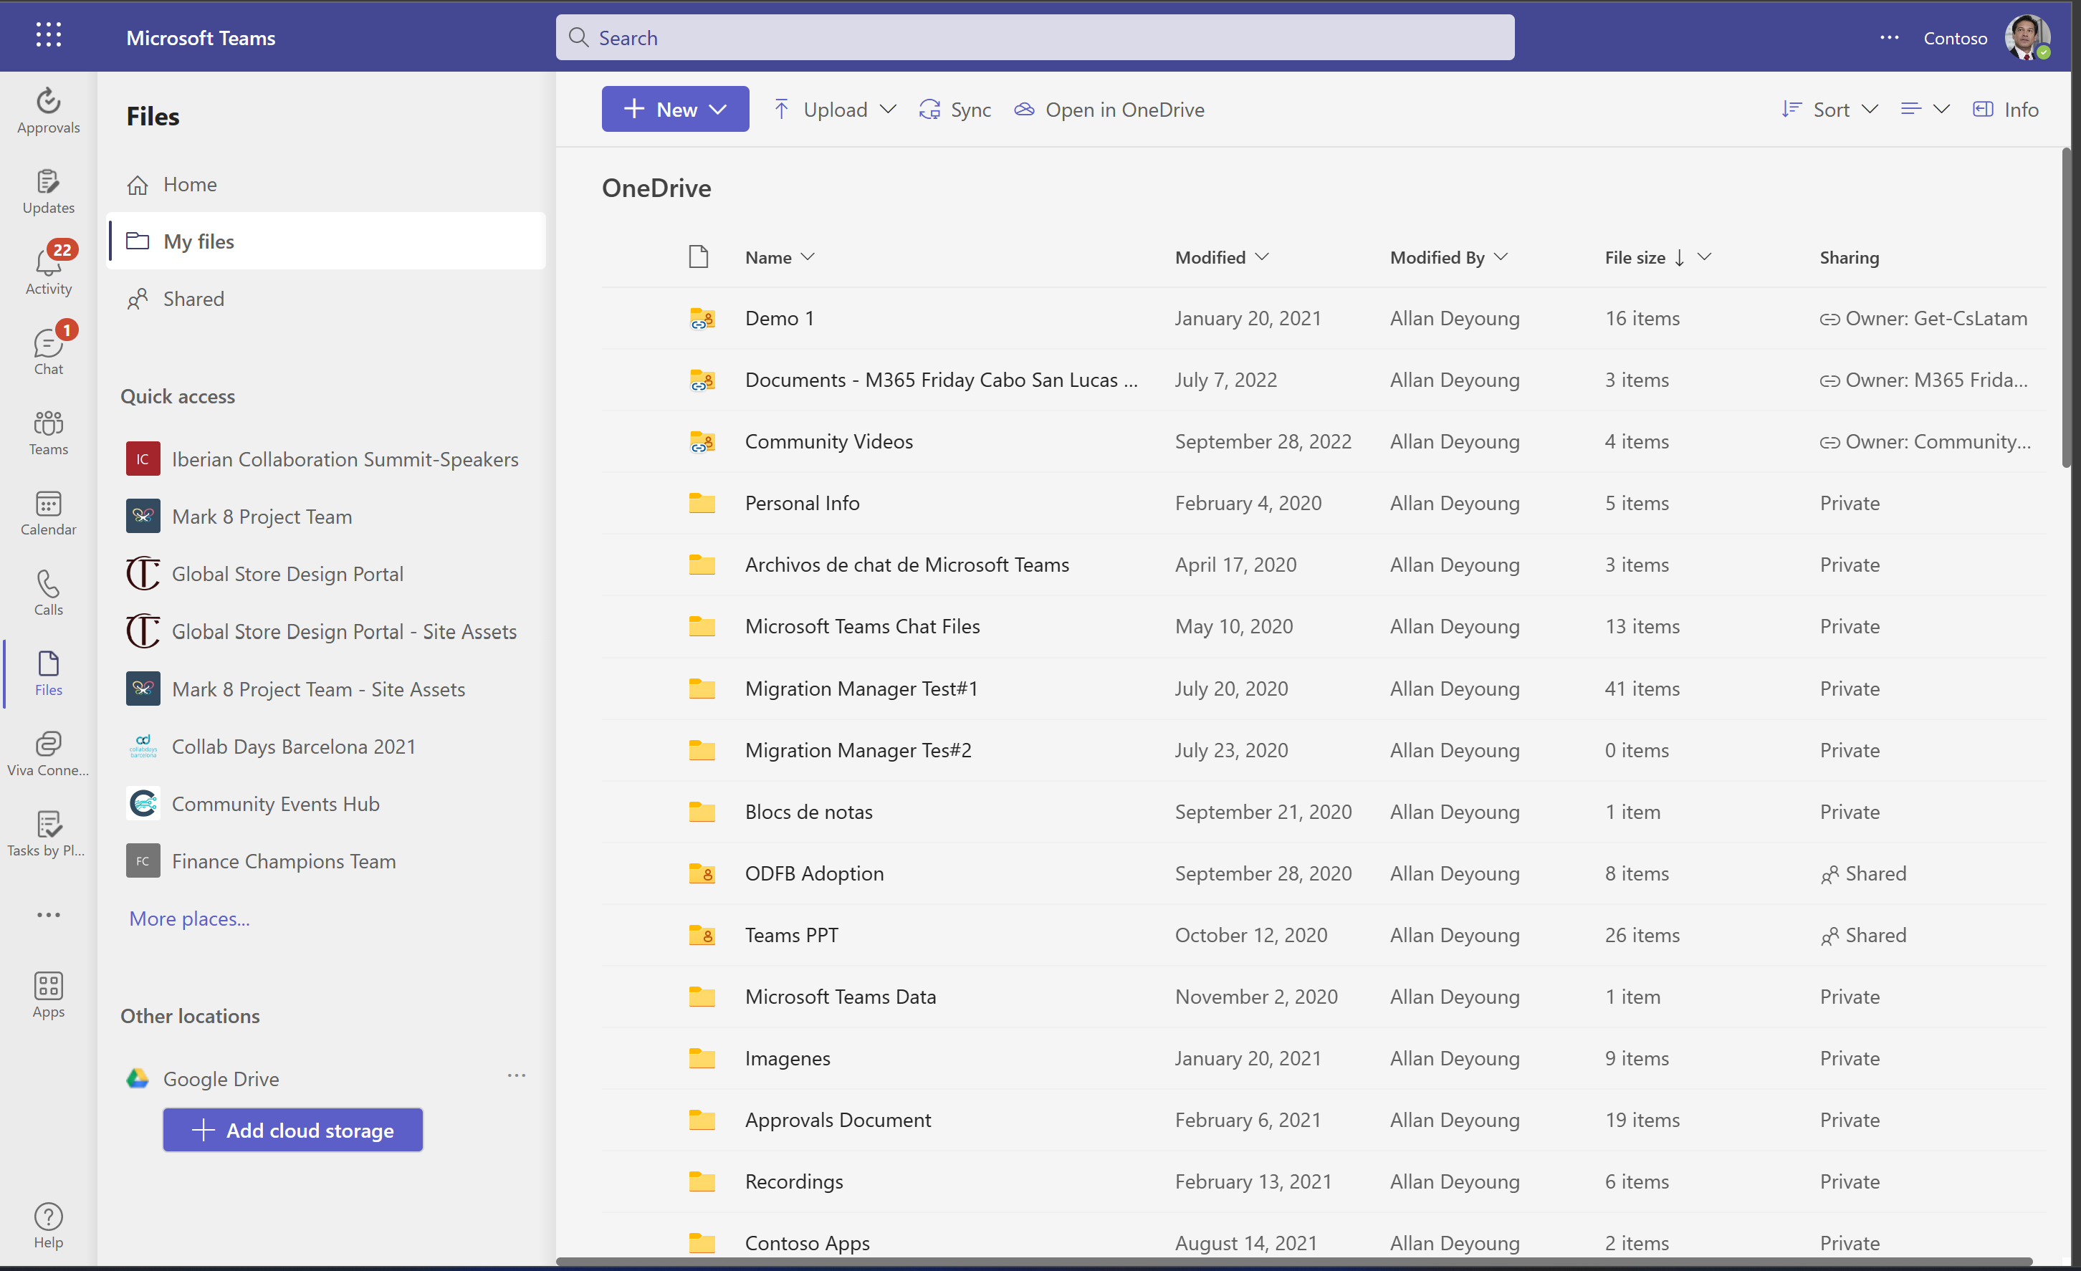Open the Upload dropdown menu
The height and width of the screenshot is (1271, 2081).
834,110
